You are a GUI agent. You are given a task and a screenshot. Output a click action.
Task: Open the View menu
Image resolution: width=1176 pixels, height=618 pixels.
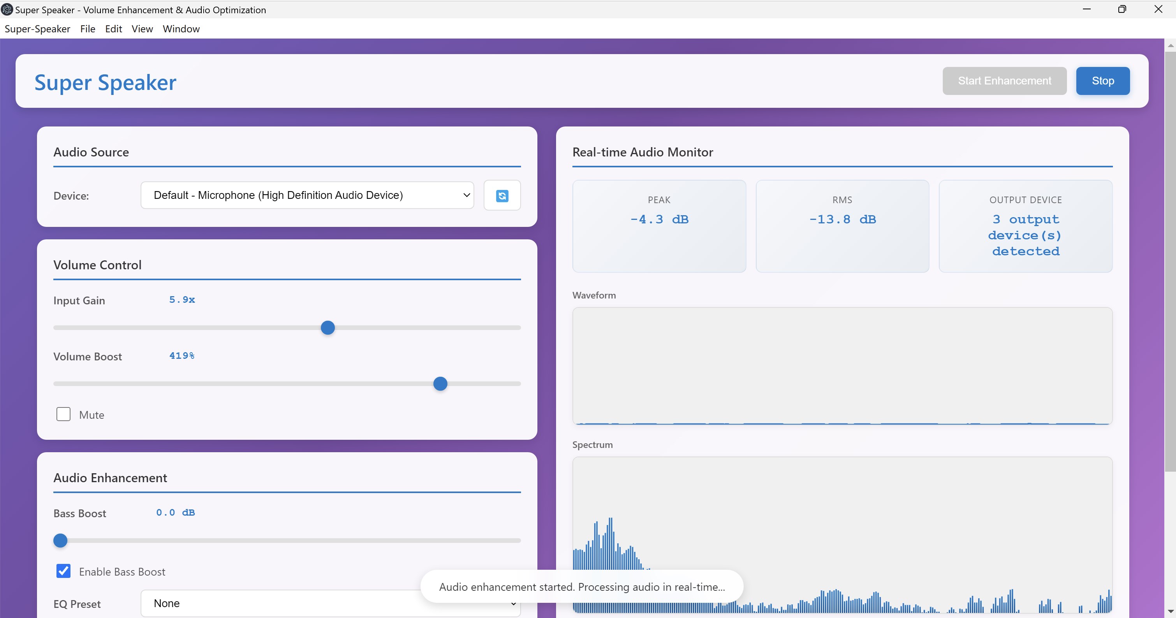[x=141, y=29]
